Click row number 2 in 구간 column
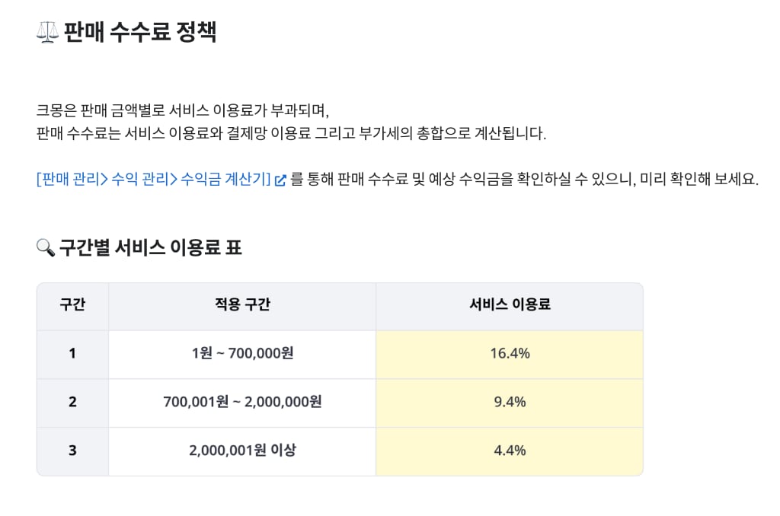The height and width of the screenshot is (516, 780). click(x=72, y=403)
